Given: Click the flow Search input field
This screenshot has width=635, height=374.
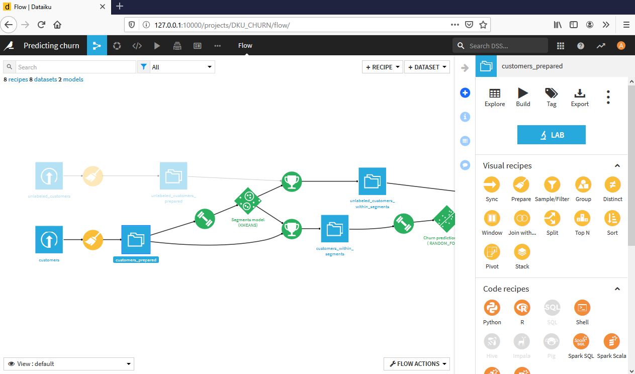Looking at the screenshot, I should click(75, 67).
